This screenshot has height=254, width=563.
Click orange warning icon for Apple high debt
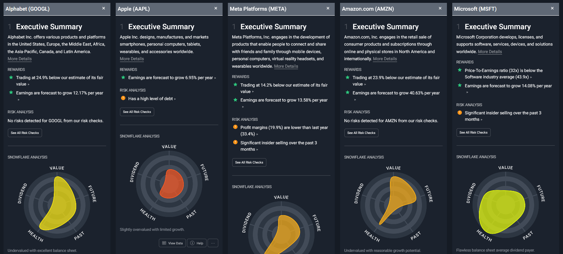click(123, 98)
